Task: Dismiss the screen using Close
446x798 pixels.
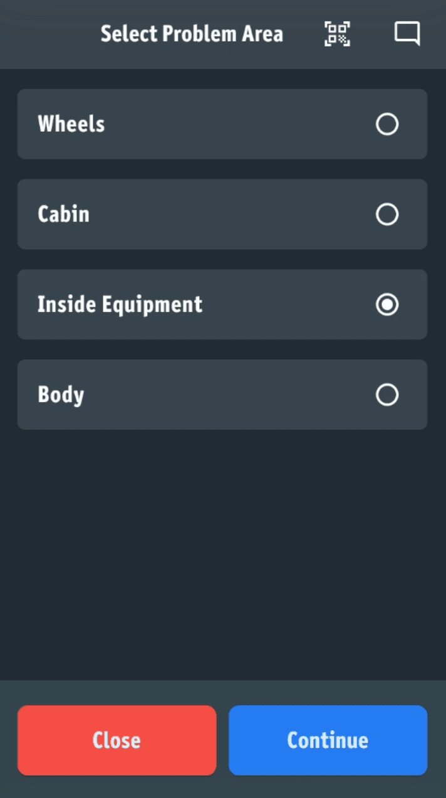Action: pos(117,740)
